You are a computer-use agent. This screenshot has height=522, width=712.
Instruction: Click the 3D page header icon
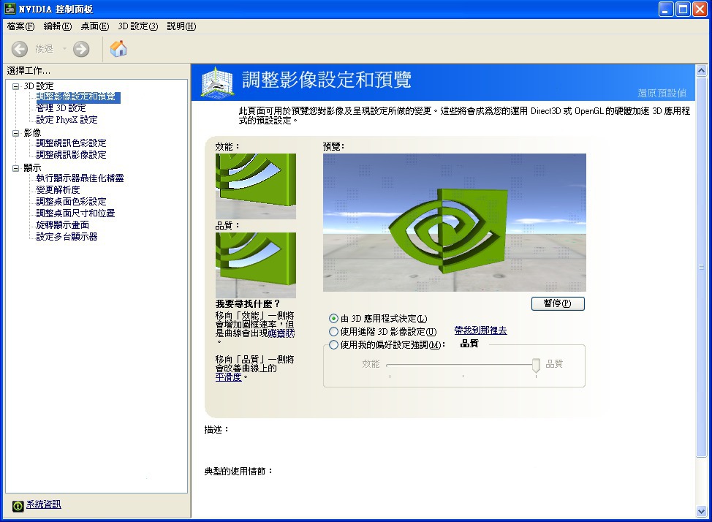(218, 82)
